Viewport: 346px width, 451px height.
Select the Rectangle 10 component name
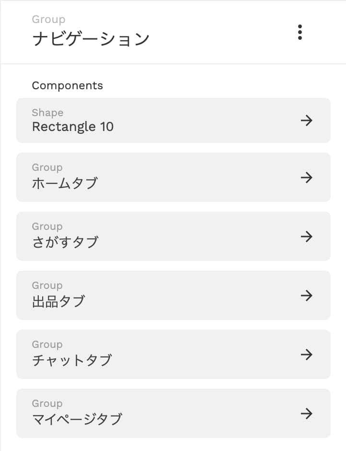point(73,127)
